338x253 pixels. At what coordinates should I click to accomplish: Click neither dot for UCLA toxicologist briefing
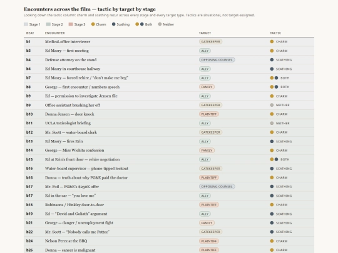272,123
